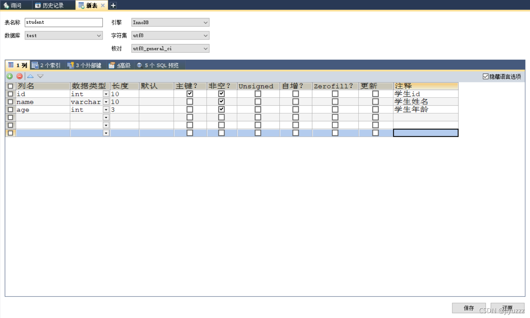The width and height of the screenshot is (530, 318).
Task: Uncheck 非空 for the name column
Action: pos(221,102)
